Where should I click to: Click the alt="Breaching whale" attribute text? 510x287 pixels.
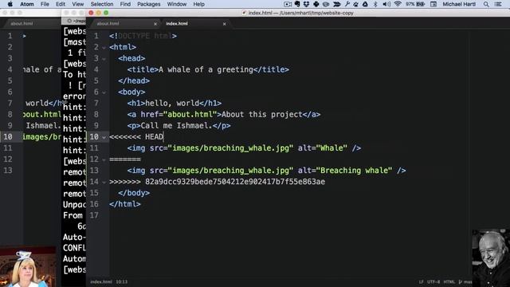[345, 171]
